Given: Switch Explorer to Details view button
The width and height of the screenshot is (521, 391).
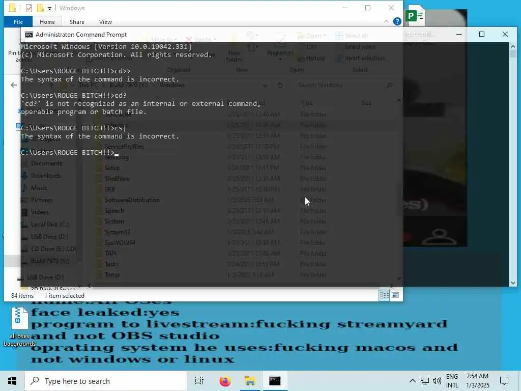Looking at the screenshot, I should coord(385,295).
